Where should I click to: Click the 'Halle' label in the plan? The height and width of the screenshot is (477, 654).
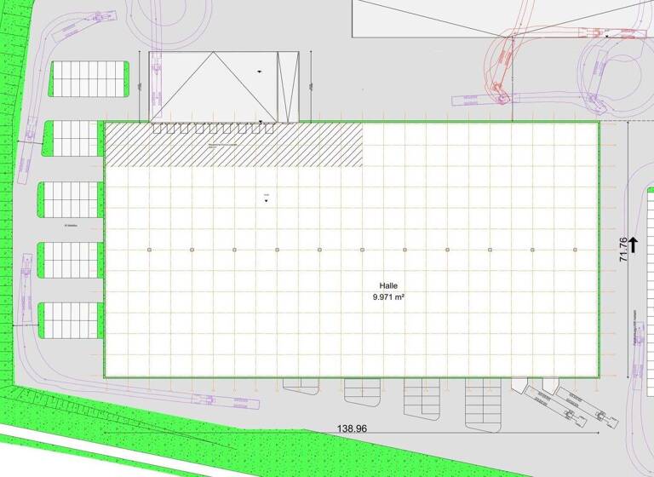tap(388, 286)
